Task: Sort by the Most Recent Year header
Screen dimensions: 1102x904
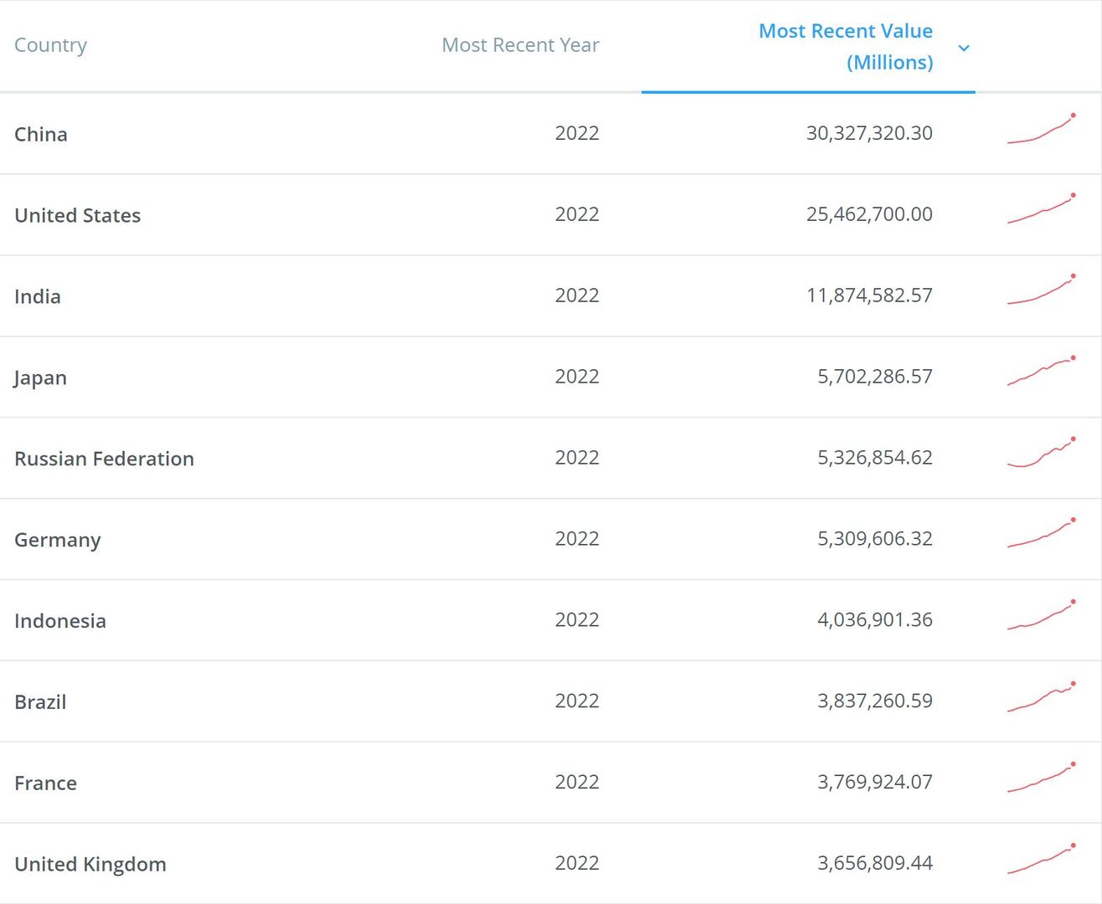Action: 520,45
